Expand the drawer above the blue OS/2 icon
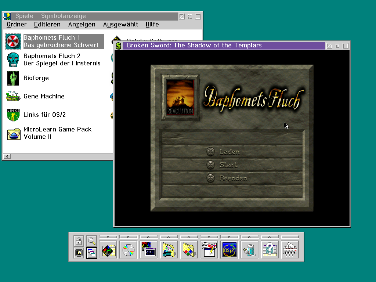Image resolution: width=376 pixels, height=282 pixels. [x=229, y=237]
